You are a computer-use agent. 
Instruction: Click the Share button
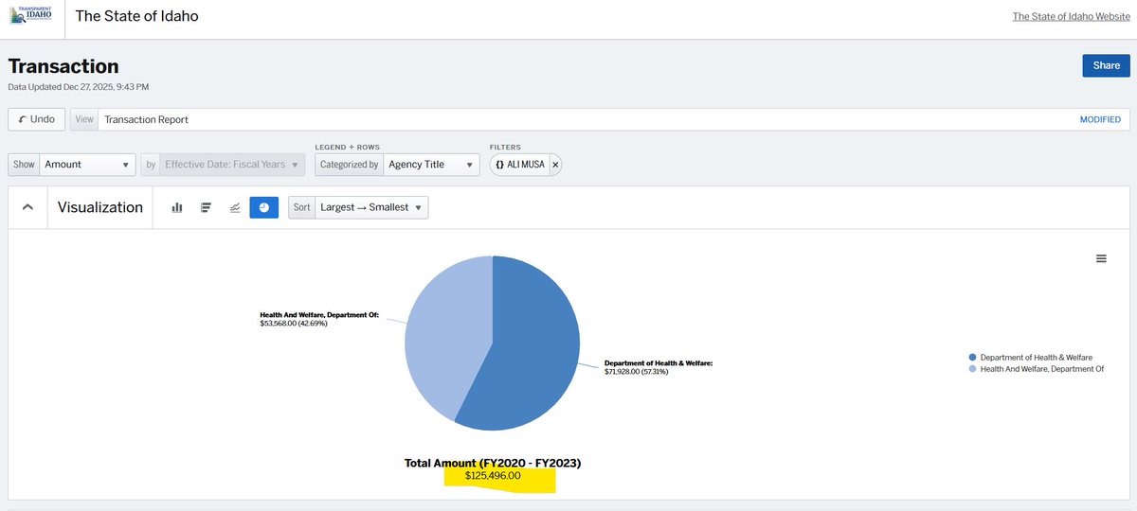click(1106, 65)
